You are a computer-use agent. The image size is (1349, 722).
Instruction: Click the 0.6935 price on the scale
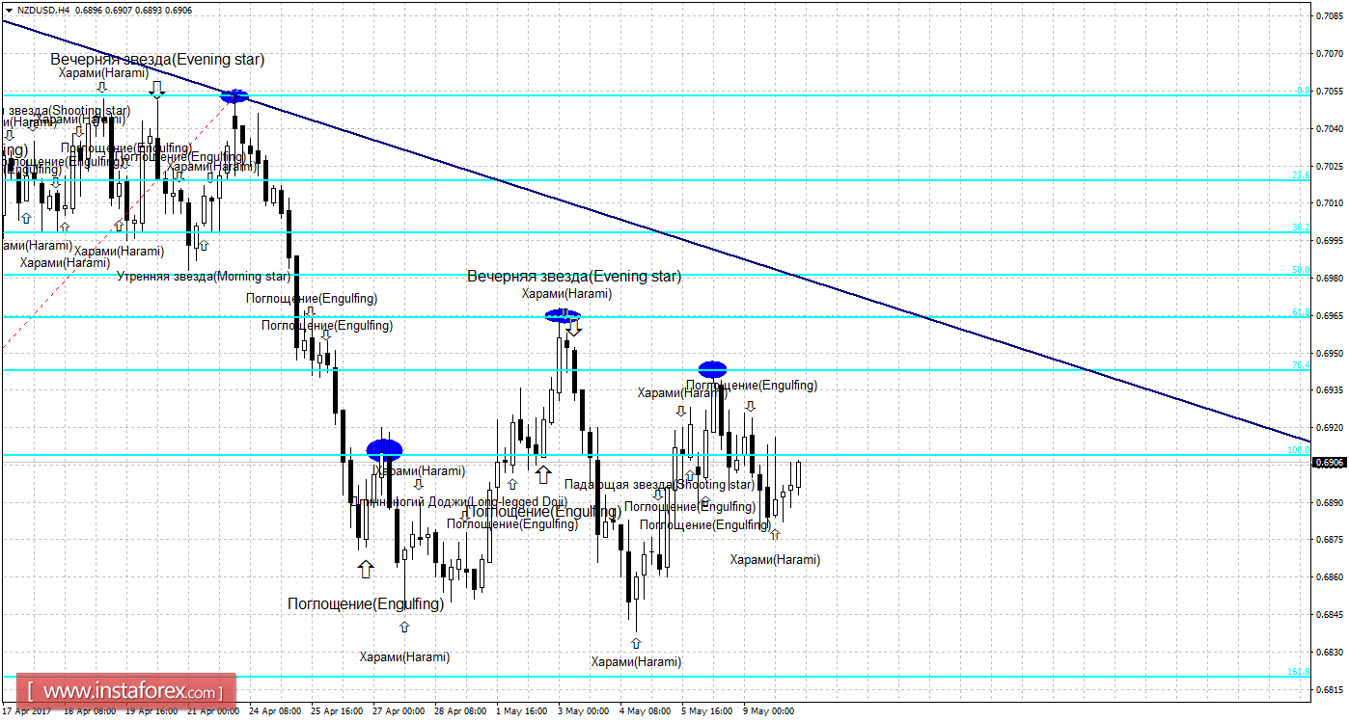click(1329, 390)
